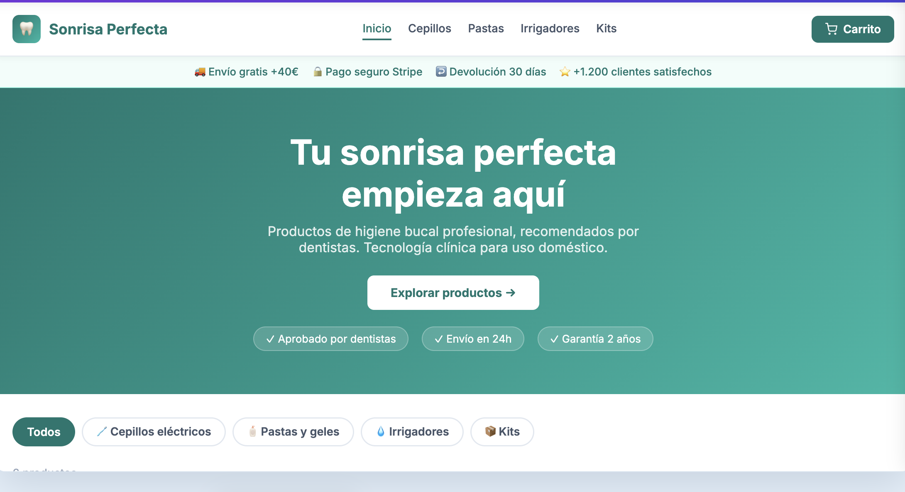905x492 pixels.
Task: Filter by Kits category chip
Action: tap(502, 432)
